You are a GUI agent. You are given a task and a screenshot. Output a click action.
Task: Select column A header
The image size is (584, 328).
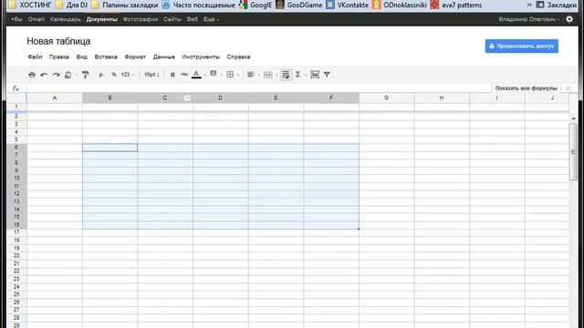tap(55, 97)
